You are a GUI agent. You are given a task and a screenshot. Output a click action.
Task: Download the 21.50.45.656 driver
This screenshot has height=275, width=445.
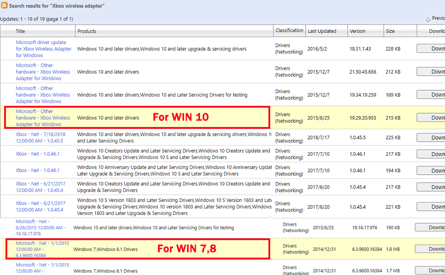(431, 71)
